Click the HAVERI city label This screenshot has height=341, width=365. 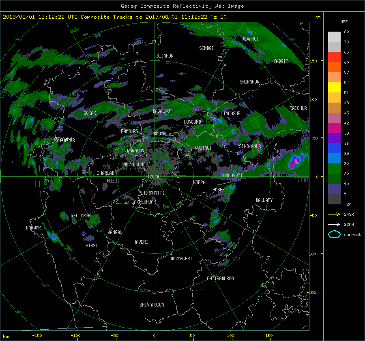point(141,242)
